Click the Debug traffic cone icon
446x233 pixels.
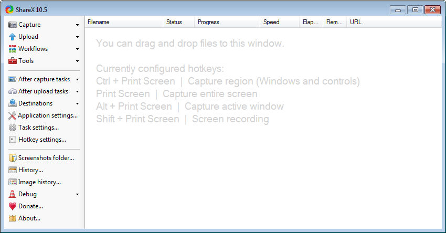(12, 194)
